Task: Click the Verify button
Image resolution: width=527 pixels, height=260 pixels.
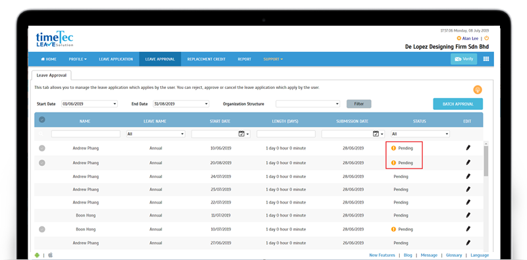Action: click(464, 59)
